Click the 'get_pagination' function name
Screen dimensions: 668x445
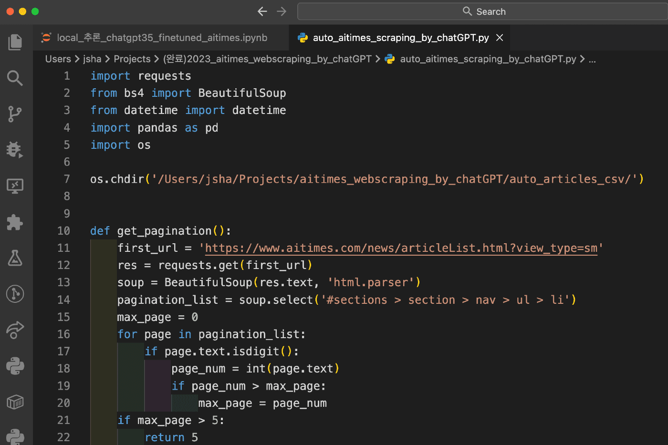pyautogui.click(x=164, y=231)
